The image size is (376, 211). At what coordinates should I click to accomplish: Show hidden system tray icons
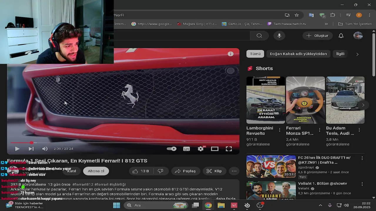[320, 205]
